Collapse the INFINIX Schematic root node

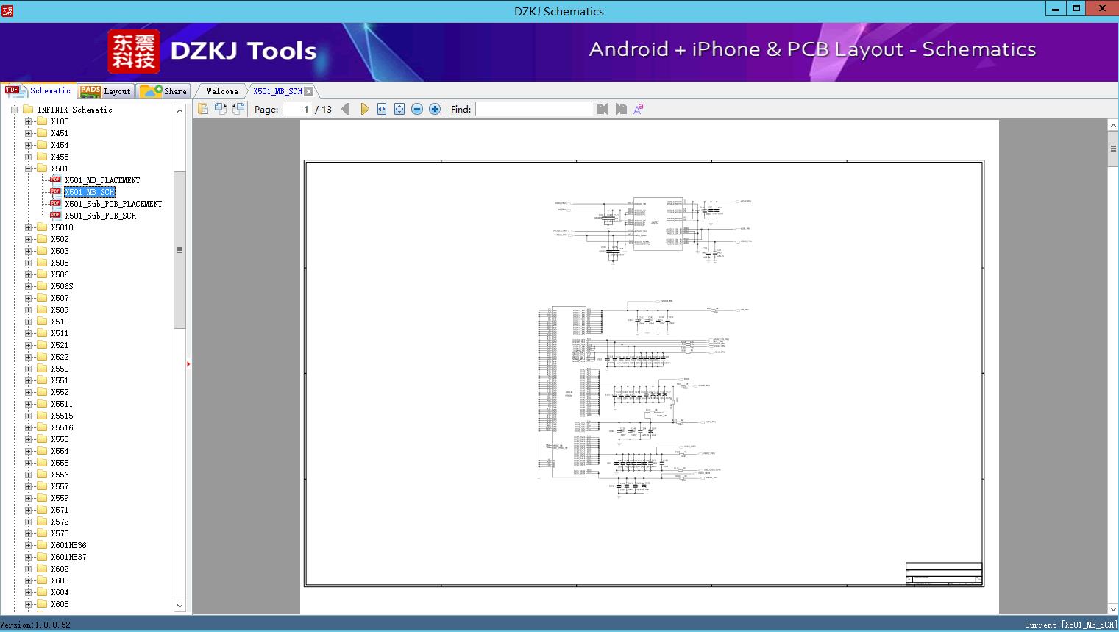click(14, 110)
